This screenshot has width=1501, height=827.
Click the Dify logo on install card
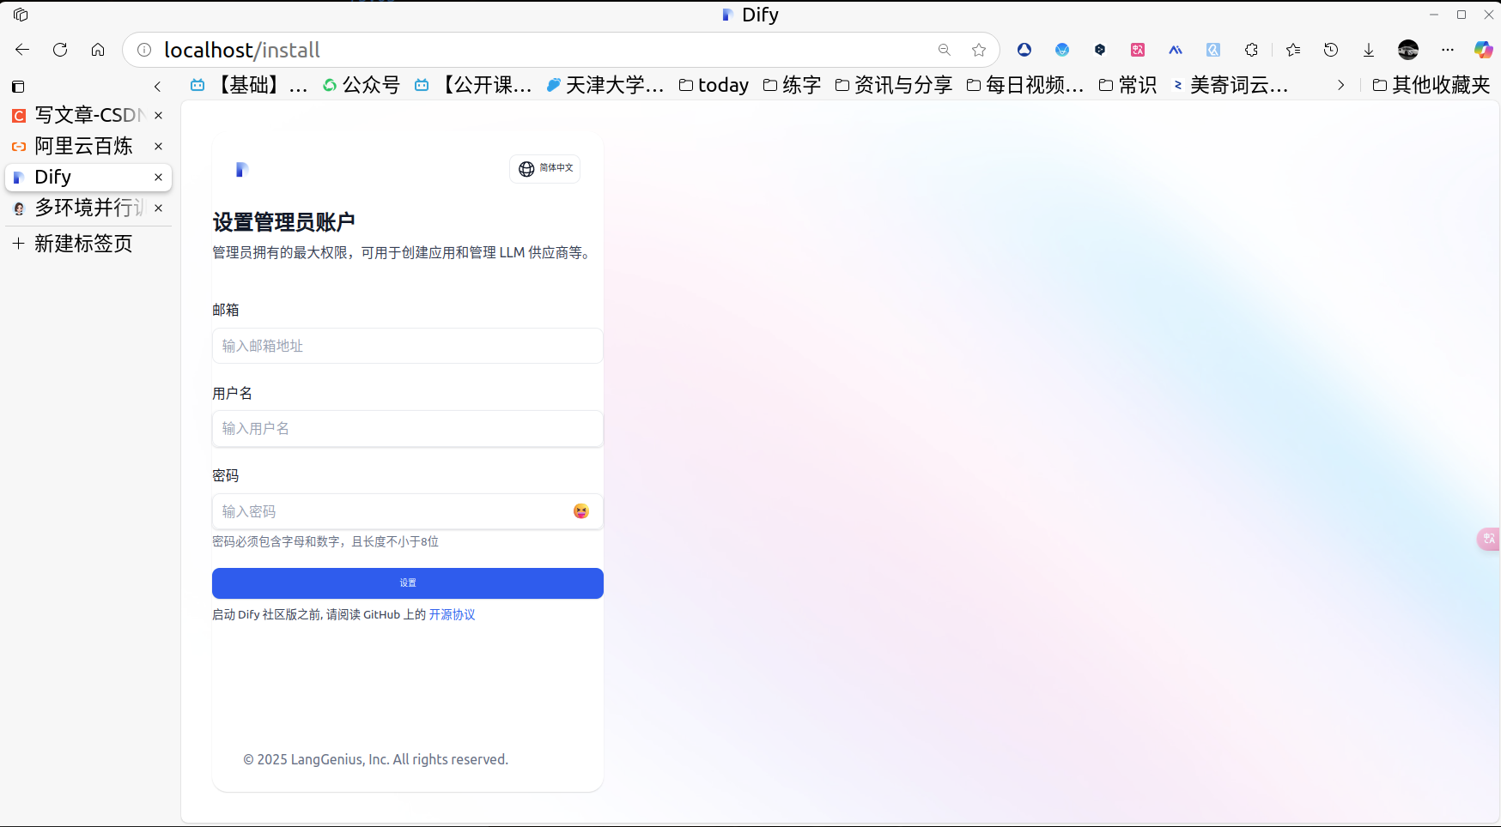coord(241,169)
